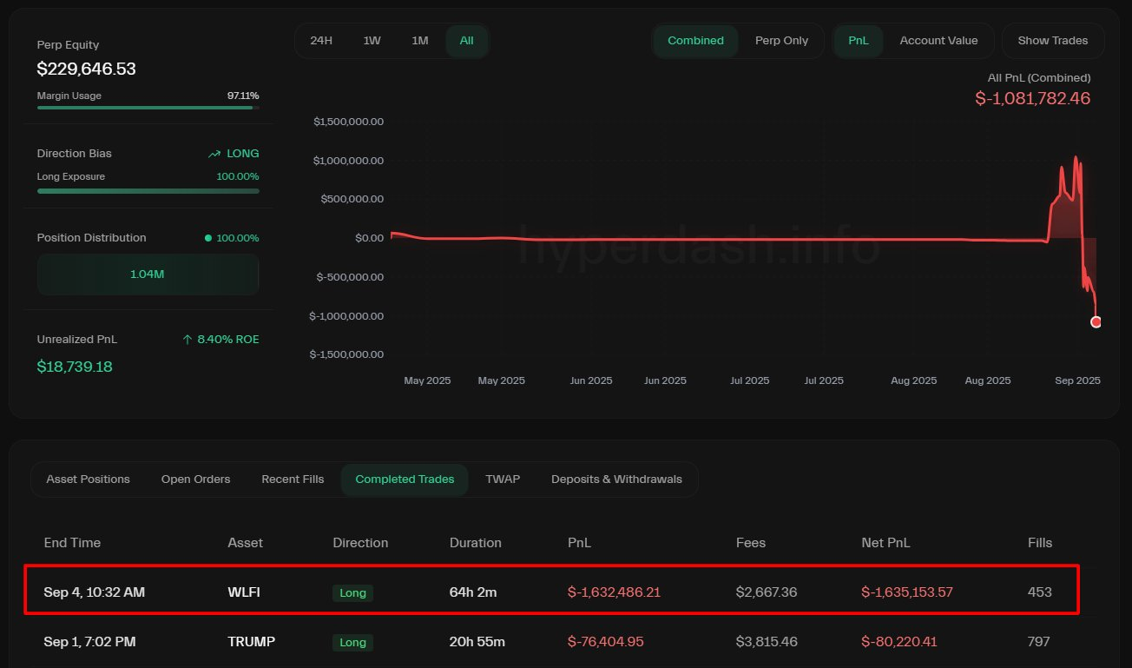Image resolution: width=1132 pixels, height=668 pixels.
Task: Choose the All time range
Action: (x=466, y=41)
